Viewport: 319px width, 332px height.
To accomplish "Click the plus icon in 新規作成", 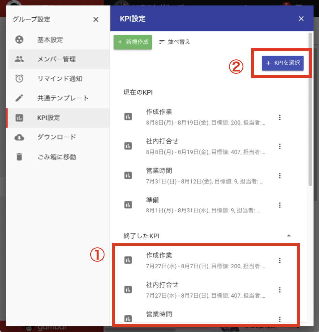I will [x=120, y=42].
